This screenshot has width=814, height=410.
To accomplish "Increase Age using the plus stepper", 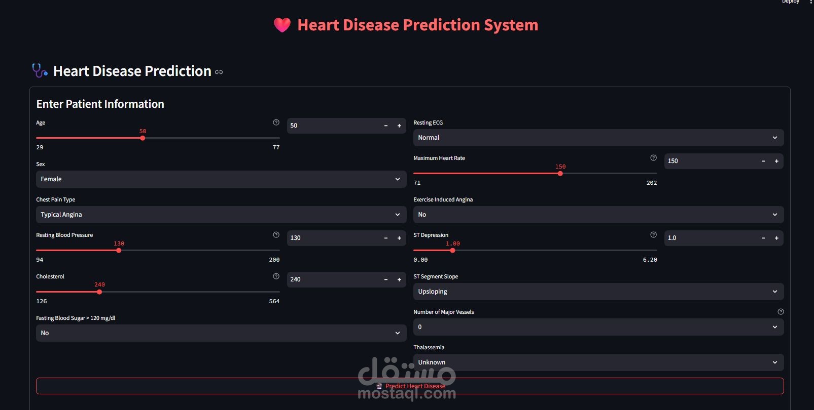I will click(399, 126).
